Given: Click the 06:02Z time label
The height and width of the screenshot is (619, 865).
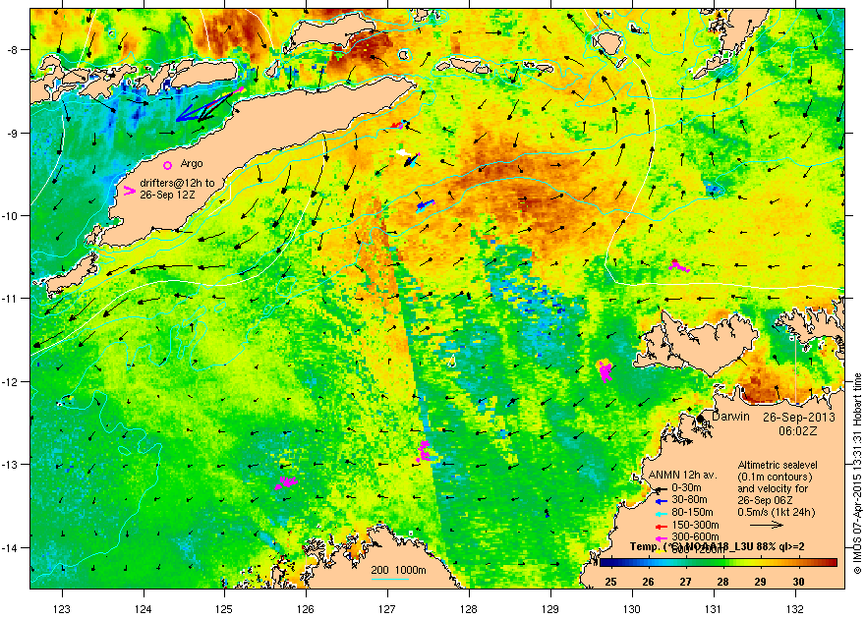Looking at the screenshot, I should coord(798,430).
